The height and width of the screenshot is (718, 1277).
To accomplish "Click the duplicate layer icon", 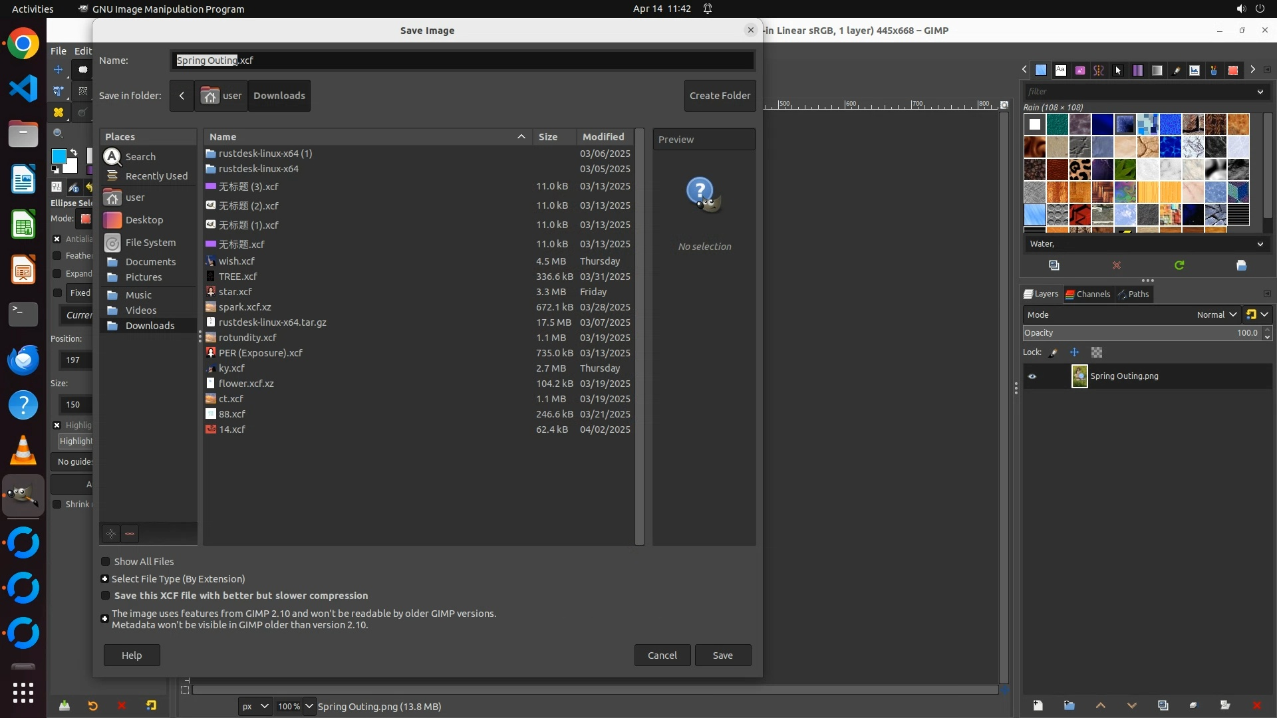I will click(x=1163, y=705).
